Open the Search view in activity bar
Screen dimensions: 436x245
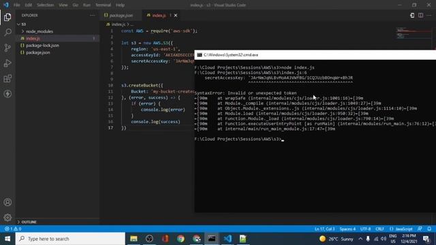tap(7, 32)
